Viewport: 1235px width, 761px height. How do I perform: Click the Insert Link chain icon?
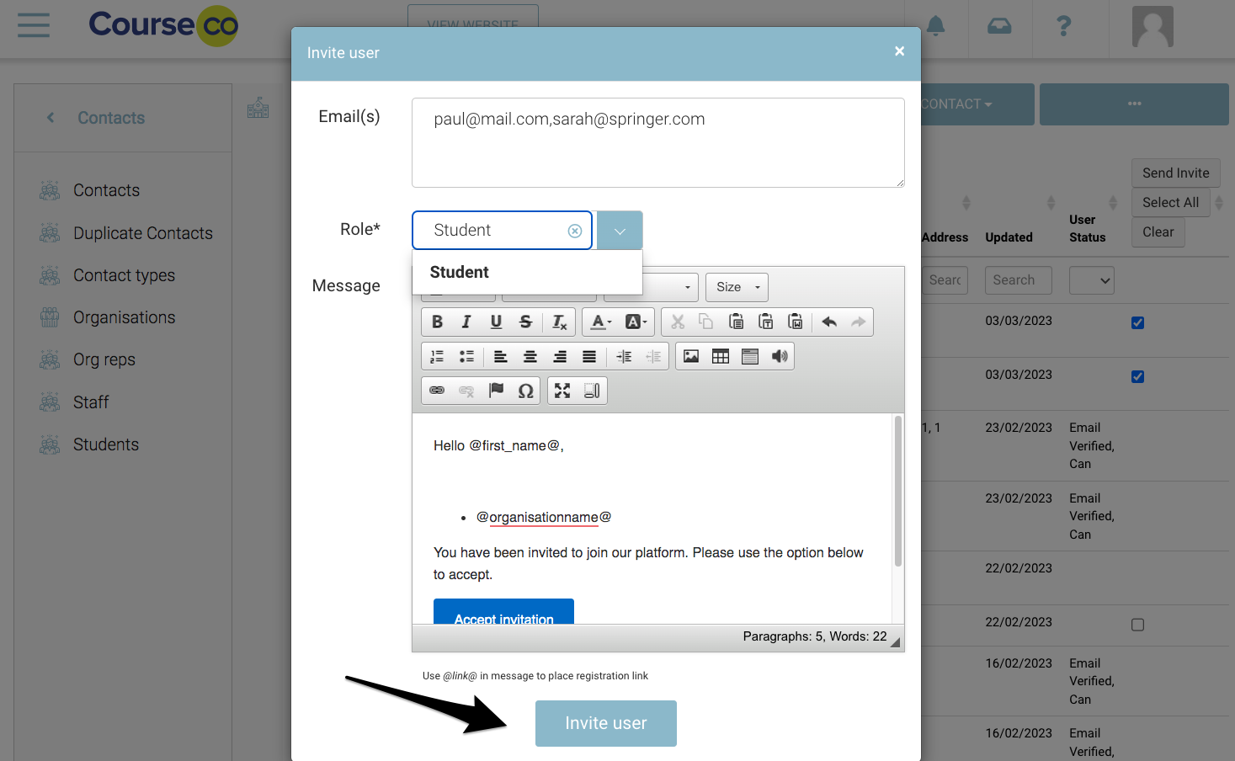click(x=437, y=391)
